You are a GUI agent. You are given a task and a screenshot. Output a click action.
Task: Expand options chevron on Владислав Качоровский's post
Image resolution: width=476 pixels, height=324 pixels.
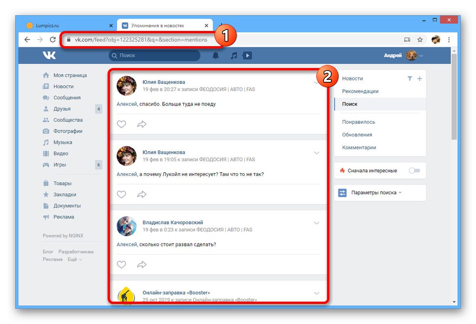click(x=317, y=223)
